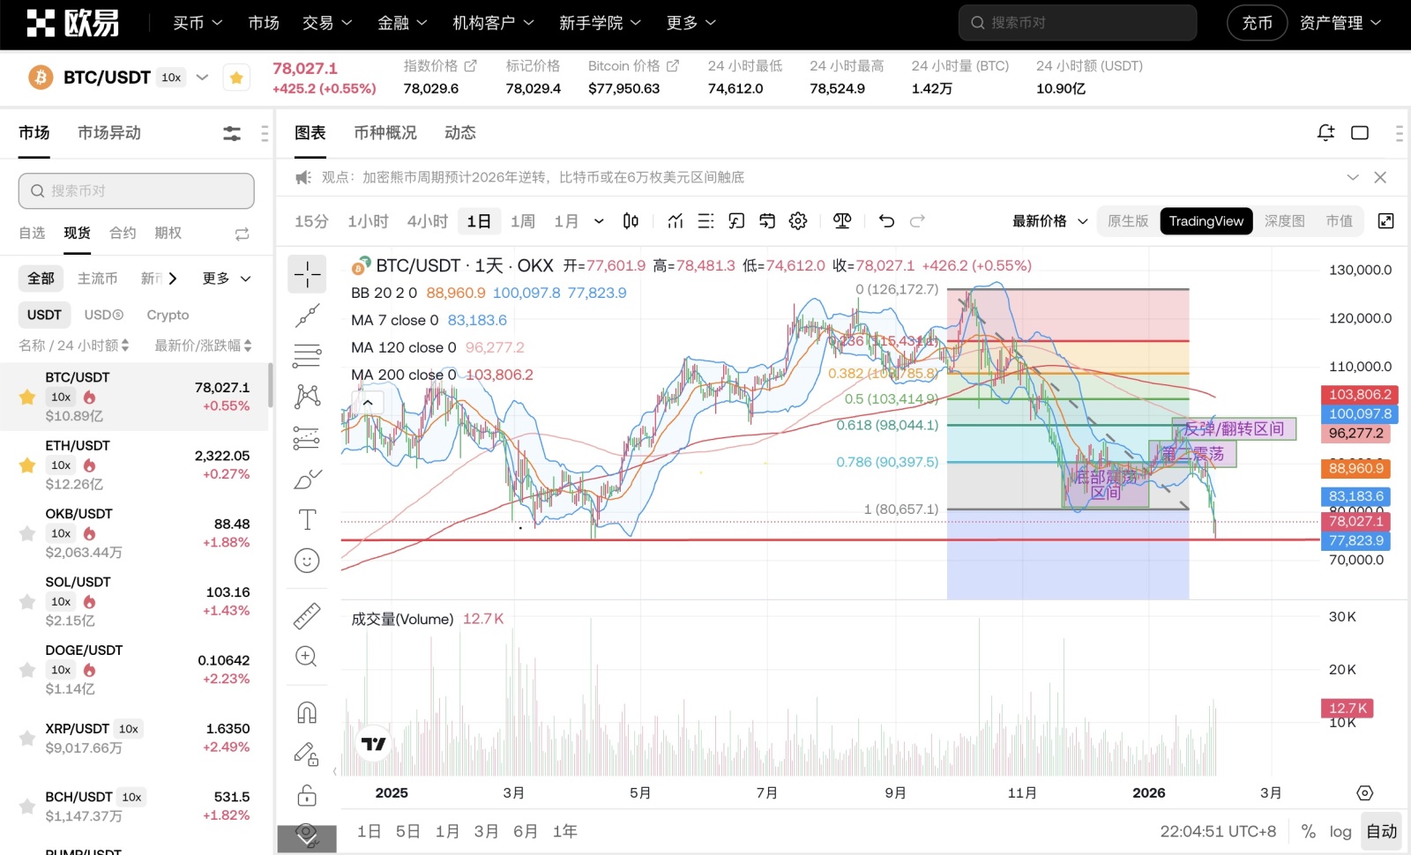Expand more chart timeframe options
The width and height of the screenshot is (1411, 855).
click(x=599, y=221)
